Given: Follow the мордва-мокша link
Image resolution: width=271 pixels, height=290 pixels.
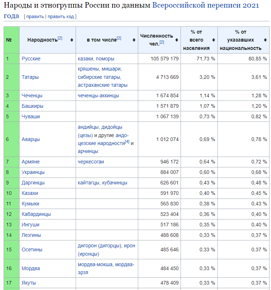Looking at the screenshot, I should (95, 264).
